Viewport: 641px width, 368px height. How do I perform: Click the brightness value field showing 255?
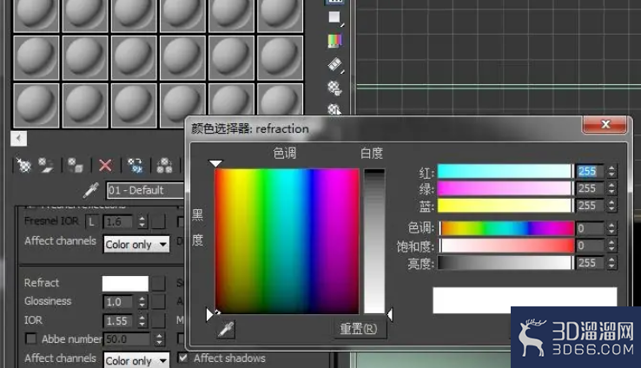(590, 263)
